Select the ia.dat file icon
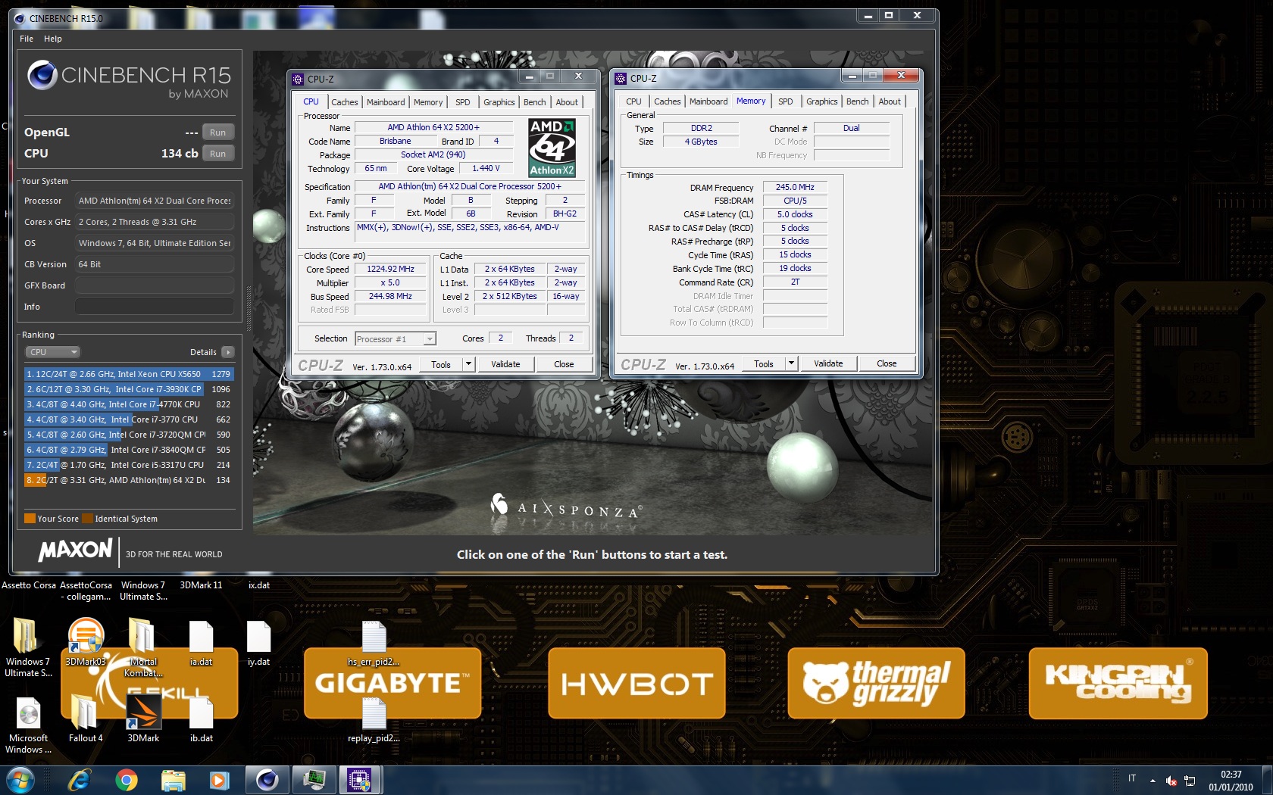This screenshot has width=1273, height=795. (201, 636)
